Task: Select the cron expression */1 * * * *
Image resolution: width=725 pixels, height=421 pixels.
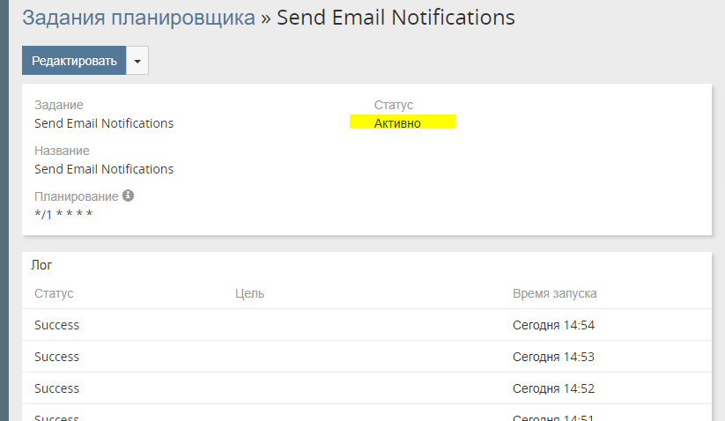Action: 63,214
